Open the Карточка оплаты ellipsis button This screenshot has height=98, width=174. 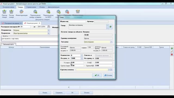click(x=109, y=70)
